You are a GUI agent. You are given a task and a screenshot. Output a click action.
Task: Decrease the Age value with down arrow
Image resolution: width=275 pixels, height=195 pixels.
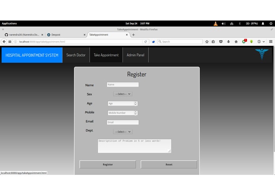tap(136, 105)
